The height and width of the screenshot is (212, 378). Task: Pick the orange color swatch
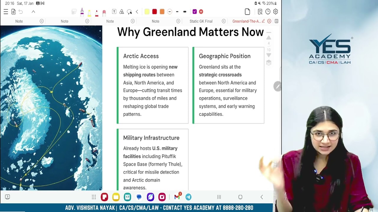point(162,12)
